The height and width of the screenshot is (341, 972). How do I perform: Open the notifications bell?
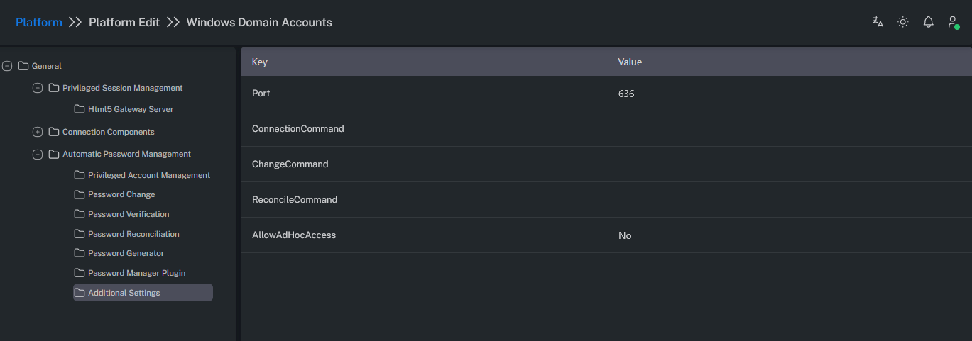(x=928, y=22)
